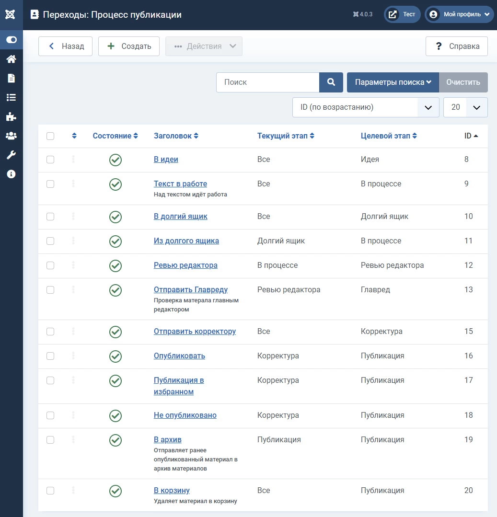Screen dimensions: 497x517
Task: Click the Joomla 4.0.3 version indicator
Action: pos(362,14)
